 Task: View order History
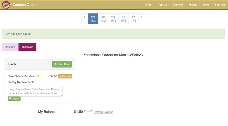click(x=193, y=5)
